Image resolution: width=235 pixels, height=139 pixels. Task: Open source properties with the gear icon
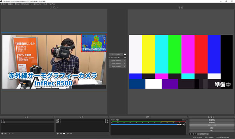coord(64,134)
